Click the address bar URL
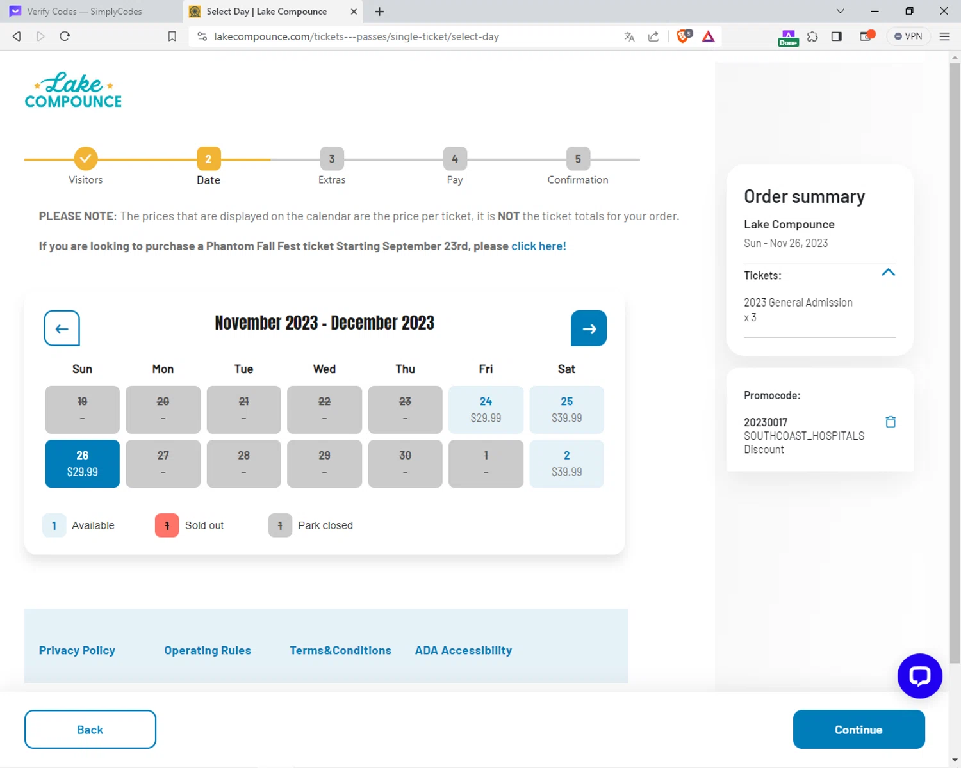This screenshot has height=768, width=961. [356, 36]
